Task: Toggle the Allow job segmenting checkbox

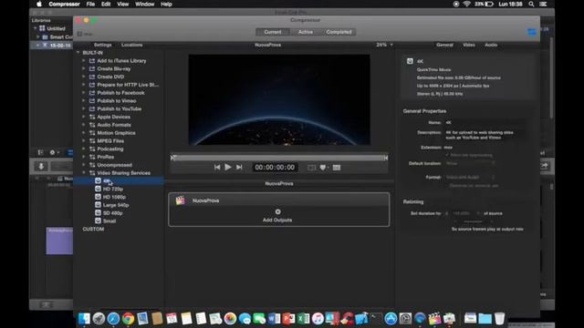Action: (x=447, y=155)
